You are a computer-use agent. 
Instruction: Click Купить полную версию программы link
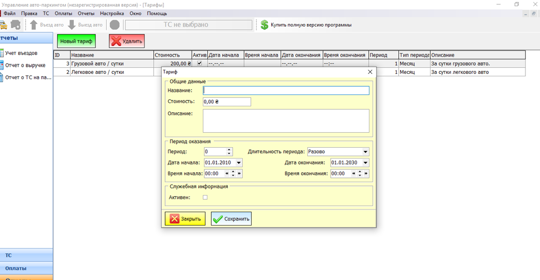(x=311, y=25)
